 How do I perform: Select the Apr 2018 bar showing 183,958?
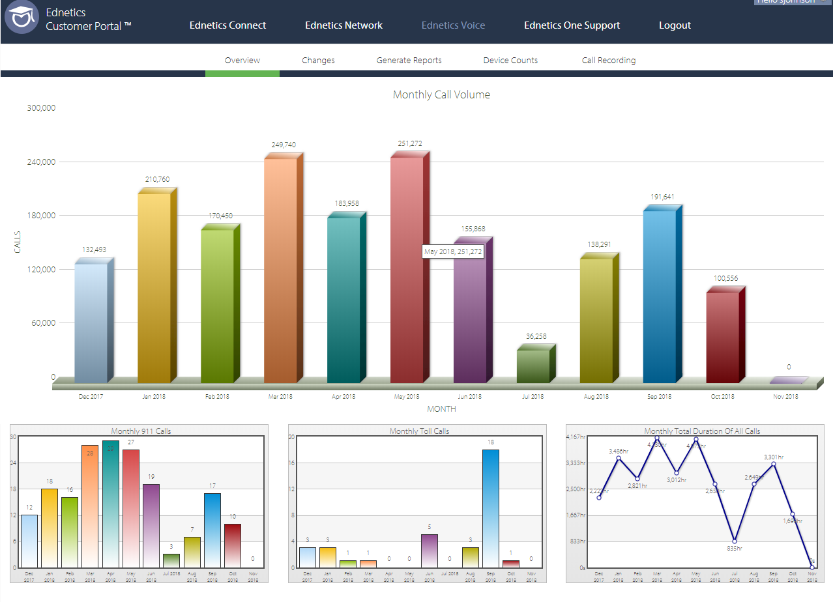coord(347,297)
